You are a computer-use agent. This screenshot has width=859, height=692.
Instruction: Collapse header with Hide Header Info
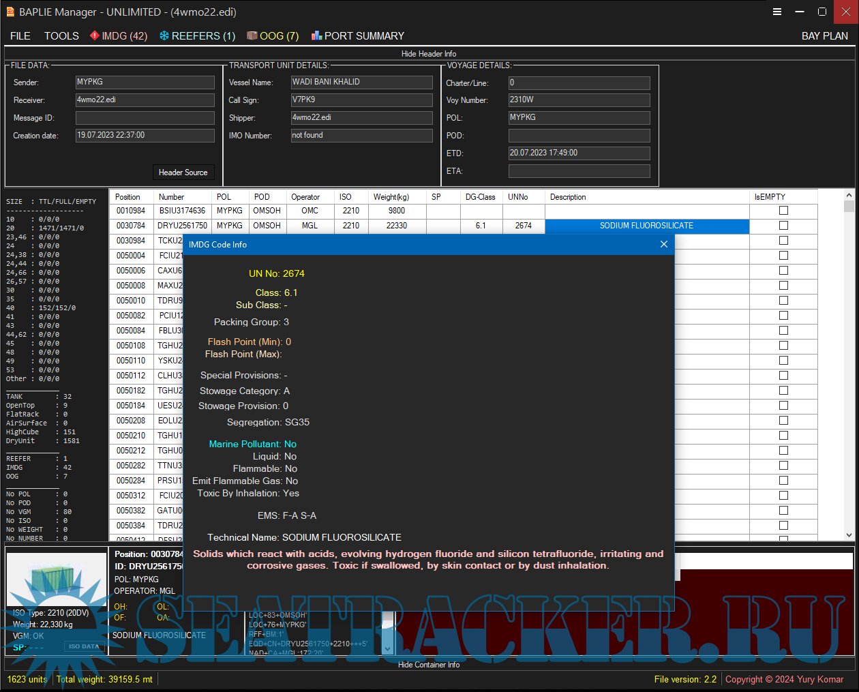click(429, 54)
